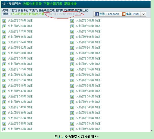Click 漫画报错 in the header
This screenshot has height=139, width=154.
[x=70, y=4]
